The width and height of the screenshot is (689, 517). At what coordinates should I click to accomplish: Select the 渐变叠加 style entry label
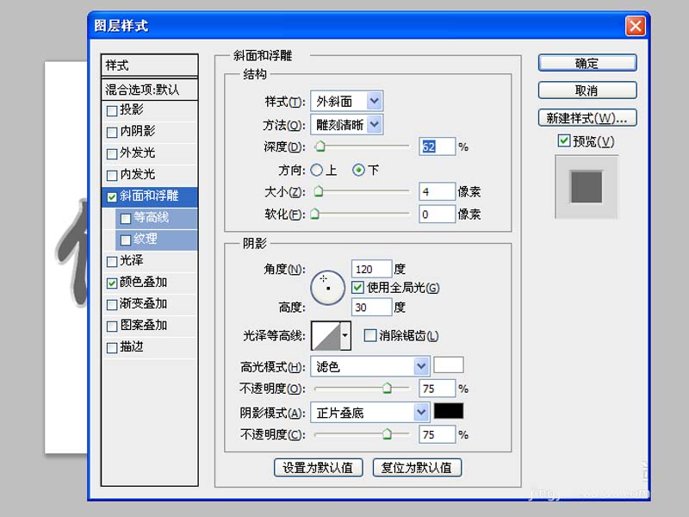[x=144, y=303]
